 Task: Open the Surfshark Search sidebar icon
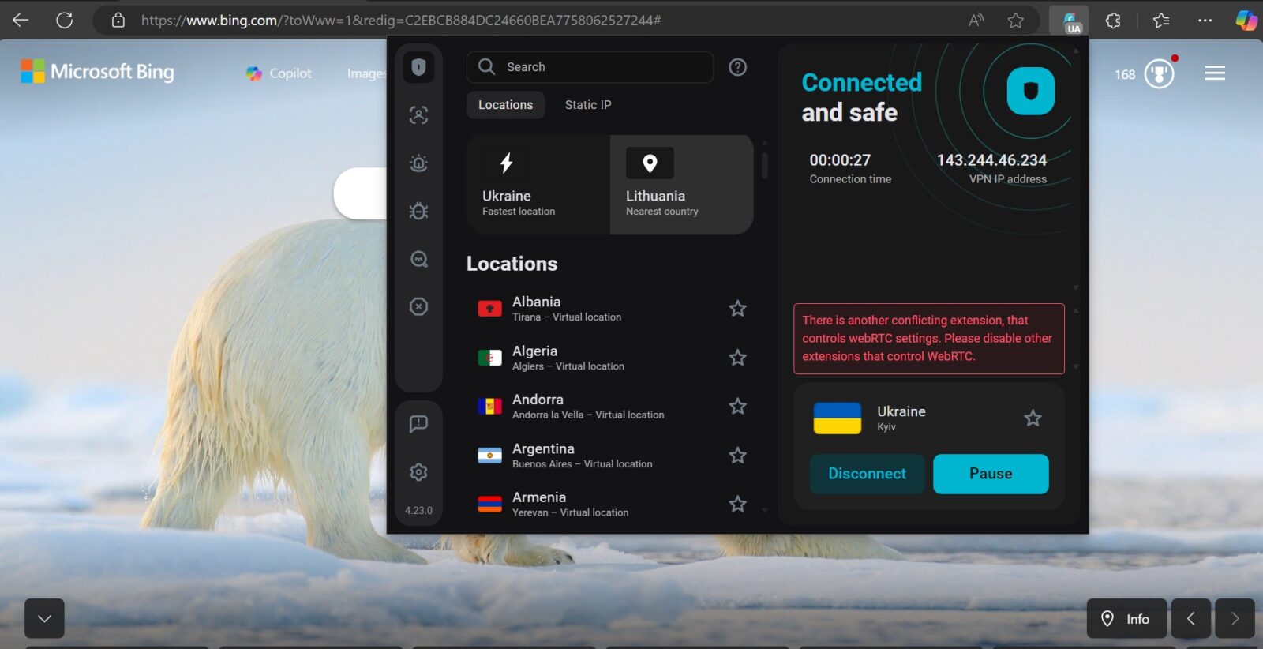coord(418,259)
